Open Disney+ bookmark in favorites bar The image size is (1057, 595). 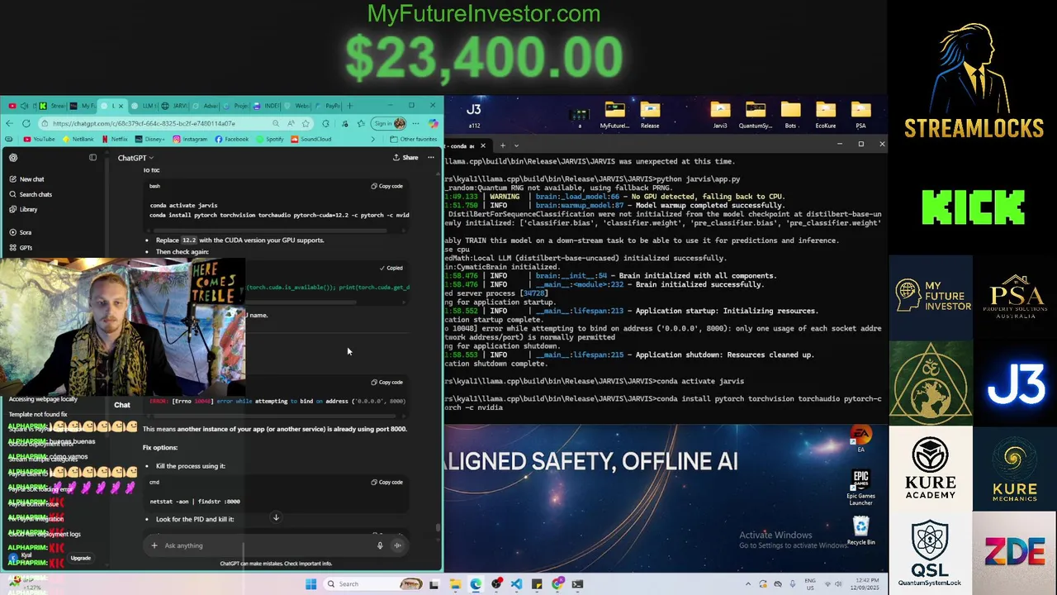pyautogui.click(x=149, y=139)
